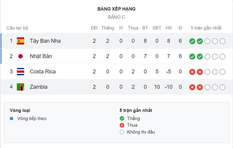Click the 5 trận gần nhất column header
Viewport: 233px width, 148px height.
coord(206,28)
